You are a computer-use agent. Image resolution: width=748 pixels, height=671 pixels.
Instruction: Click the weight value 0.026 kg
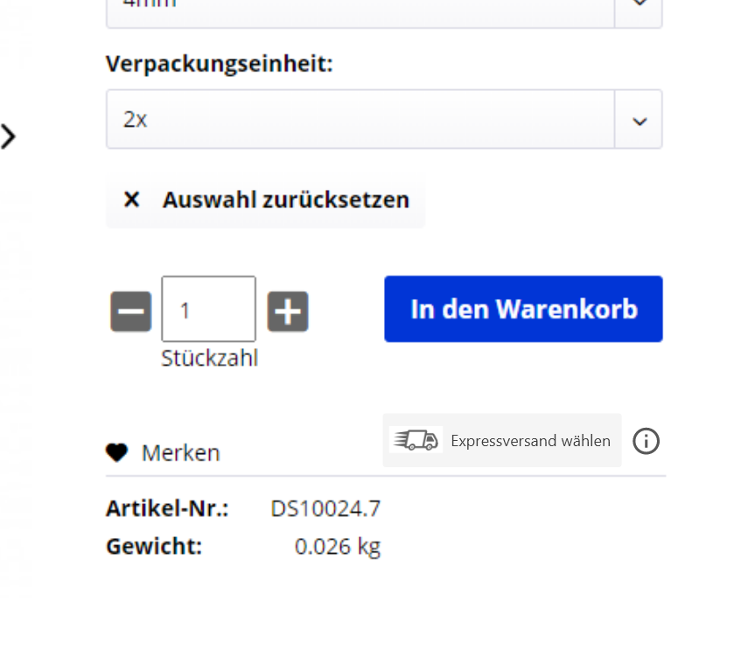(338, 547)
